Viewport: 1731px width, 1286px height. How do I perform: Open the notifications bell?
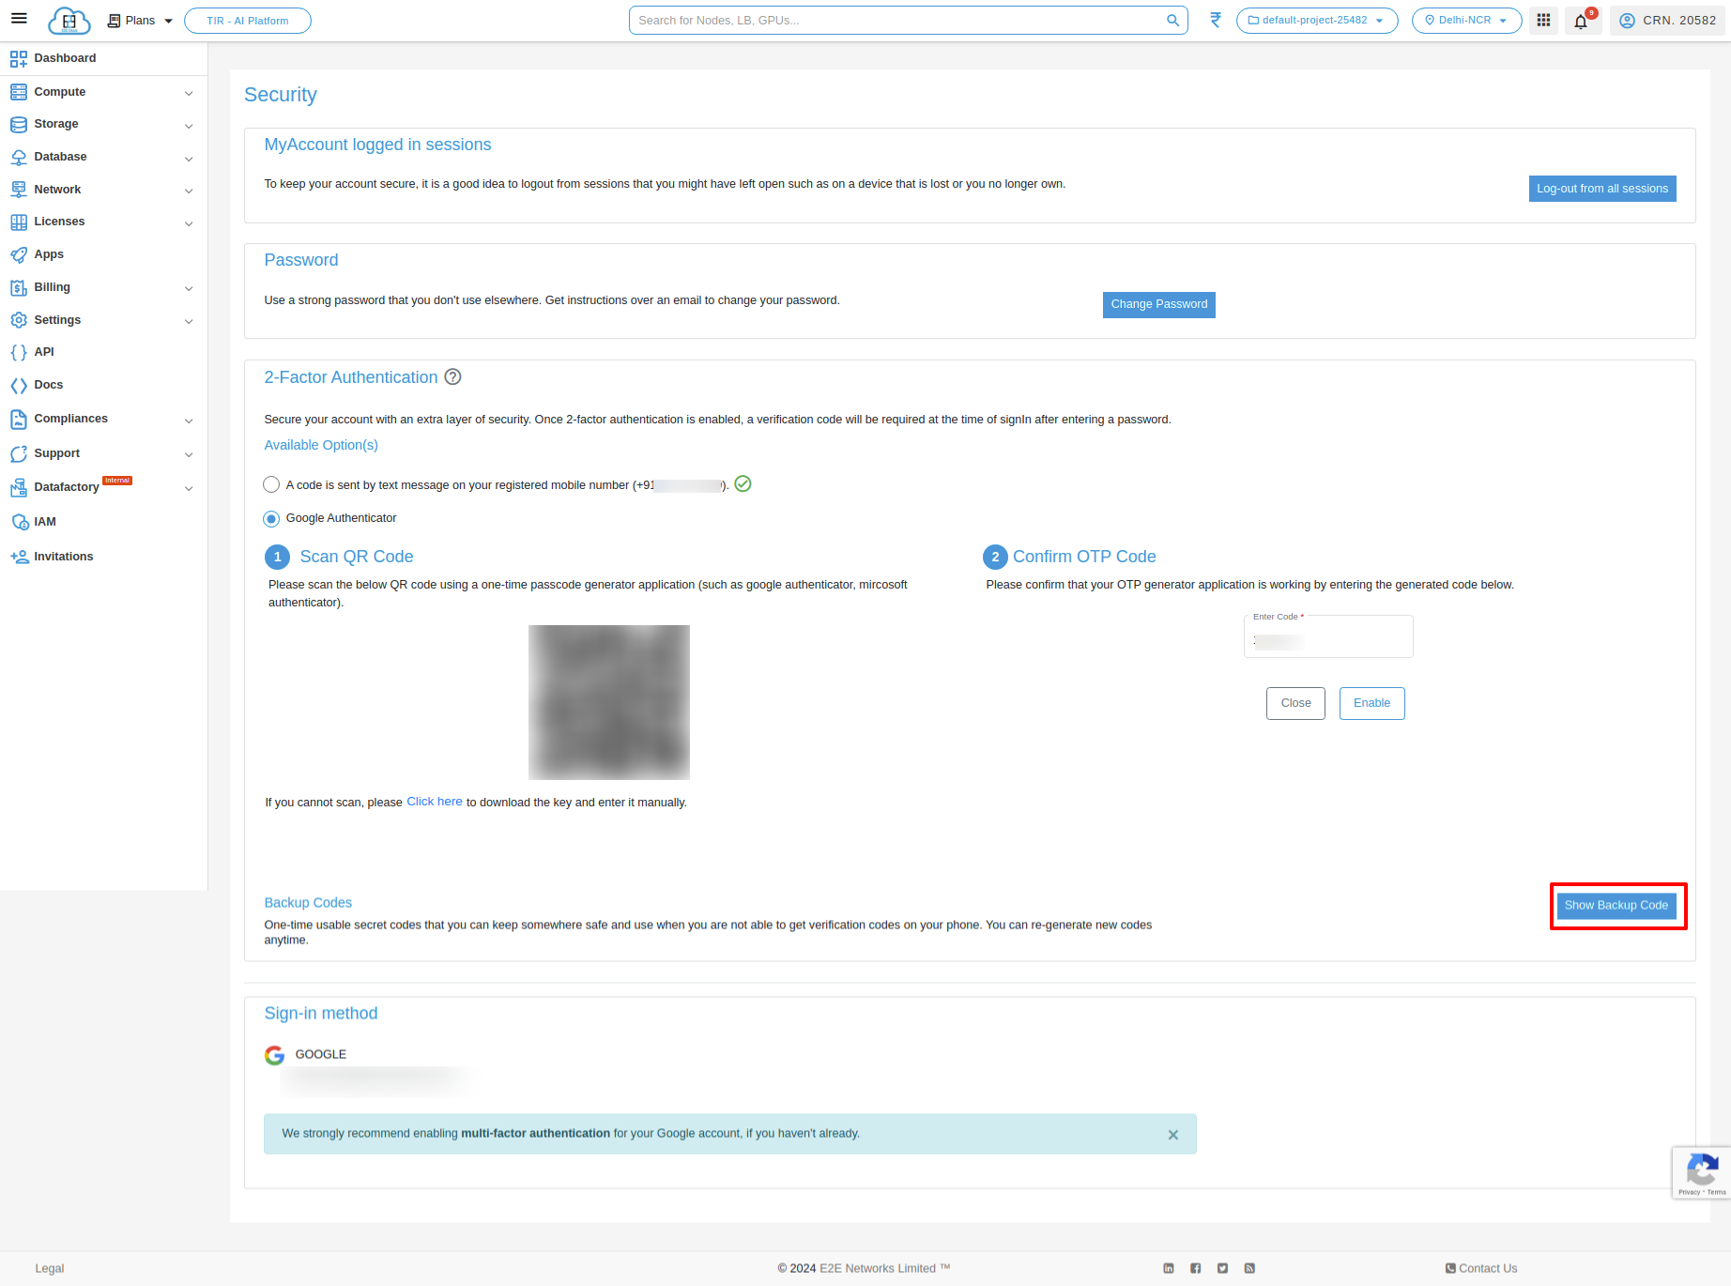click(x=1582, y=21)
